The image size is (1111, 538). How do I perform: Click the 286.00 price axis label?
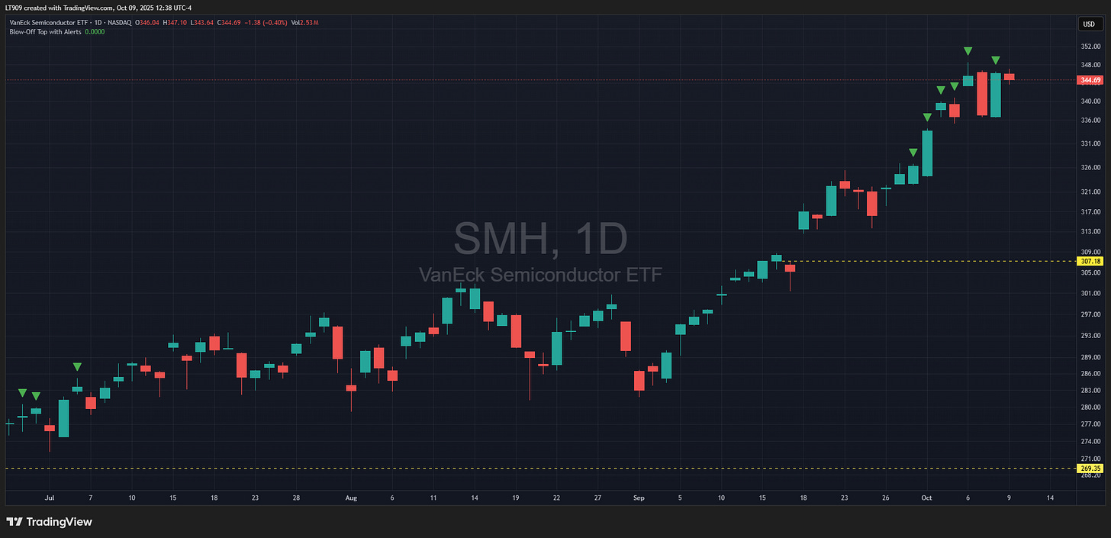click(x=1090, y=373)
